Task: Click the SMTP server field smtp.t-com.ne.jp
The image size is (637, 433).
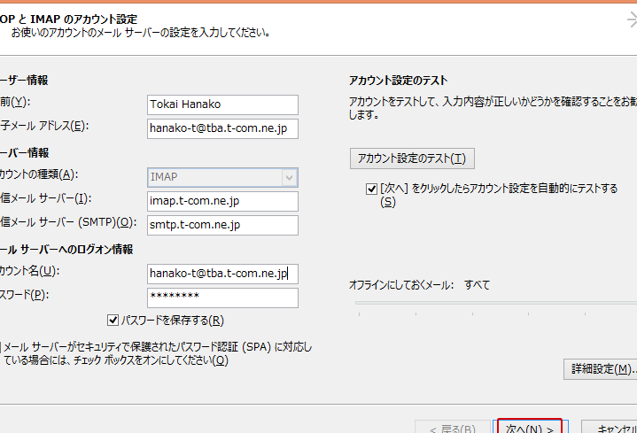Action: (222, 225)
